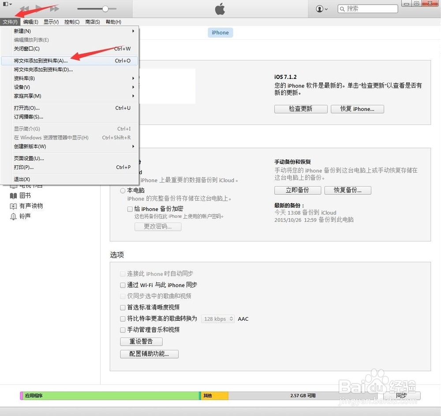Click the 重设警告 button
This screenshot has height=416, width=441.
pyautogui.click(x=141, y=341)
